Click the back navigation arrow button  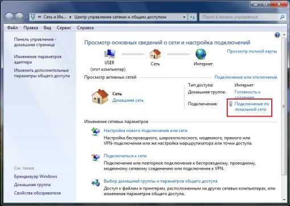(9, 17)
